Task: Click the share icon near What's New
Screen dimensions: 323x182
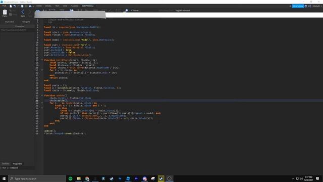Action: click(309, 6)
